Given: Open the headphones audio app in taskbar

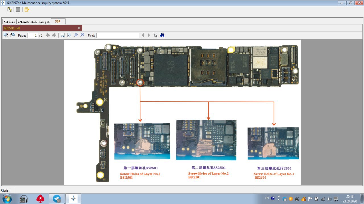Looking at the screenshot, I should click(x=24, y=199).
